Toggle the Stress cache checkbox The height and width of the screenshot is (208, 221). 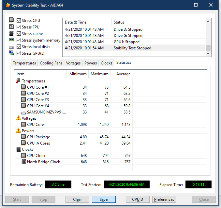[19, 34]
